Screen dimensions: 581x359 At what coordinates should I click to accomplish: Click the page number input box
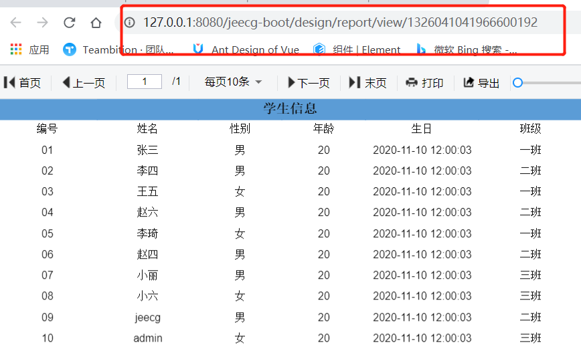[x=145, y=82]
